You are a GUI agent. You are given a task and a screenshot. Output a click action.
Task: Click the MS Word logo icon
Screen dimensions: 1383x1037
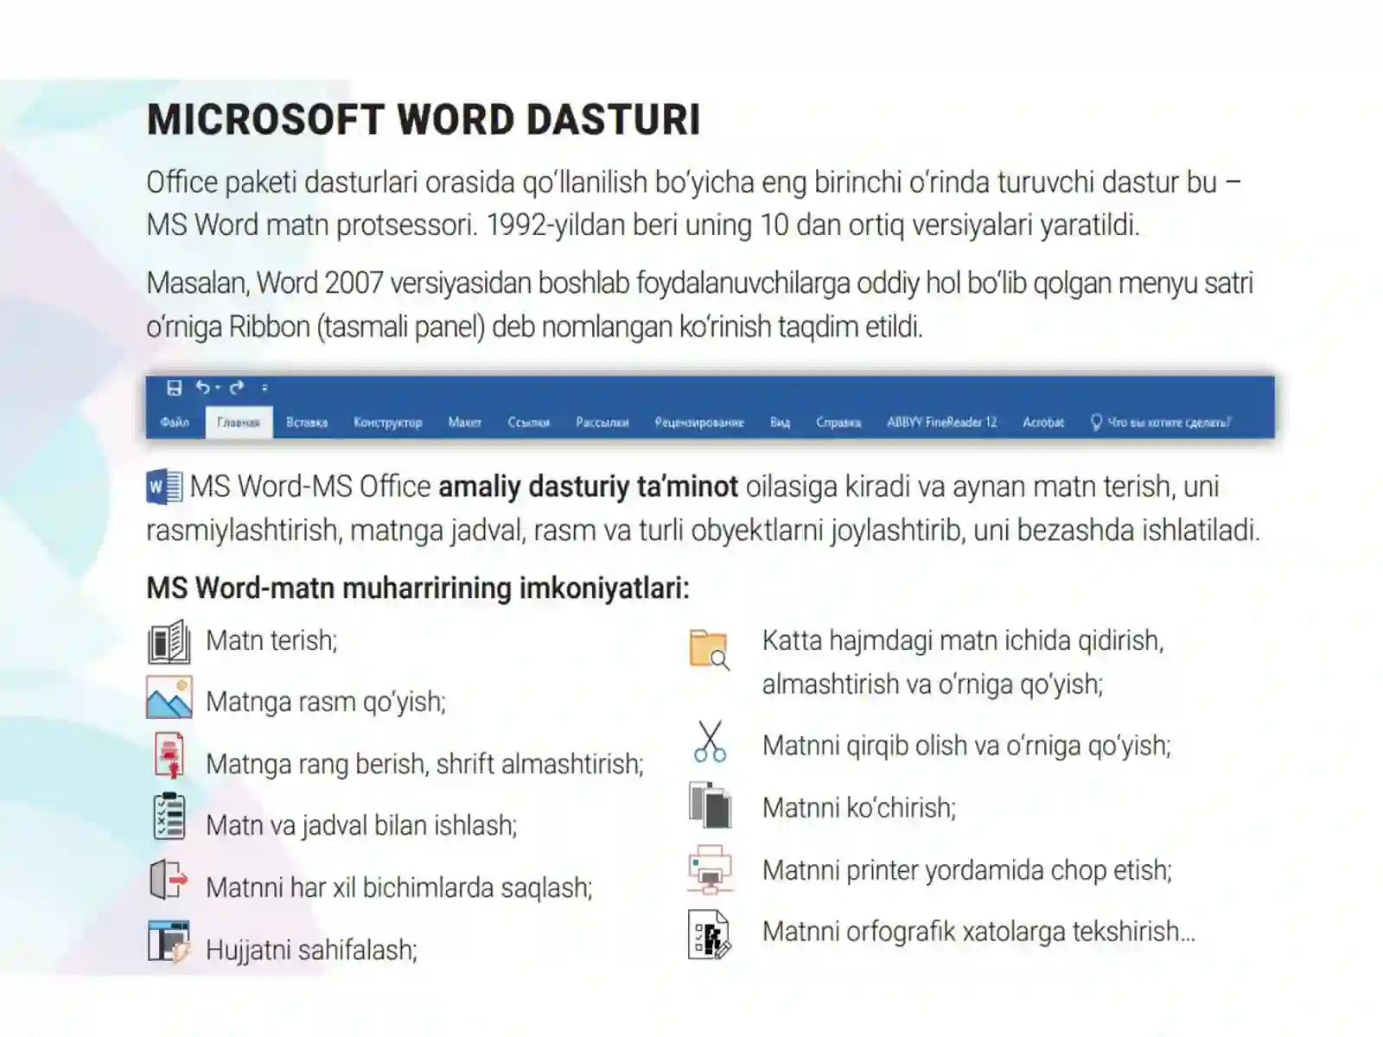pyautogui.click(x=164, y=487)
